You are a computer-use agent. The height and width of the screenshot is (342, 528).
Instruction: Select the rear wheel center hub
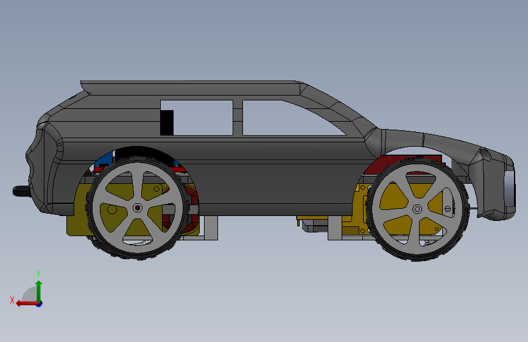[137, 208]
